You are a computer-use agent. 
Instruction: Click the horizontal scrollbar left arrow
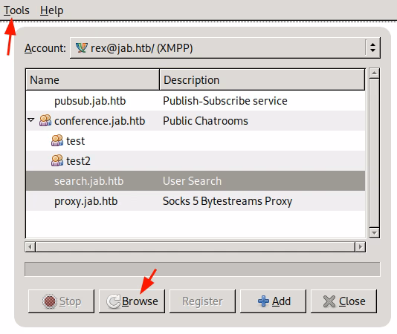click(30, 246)
